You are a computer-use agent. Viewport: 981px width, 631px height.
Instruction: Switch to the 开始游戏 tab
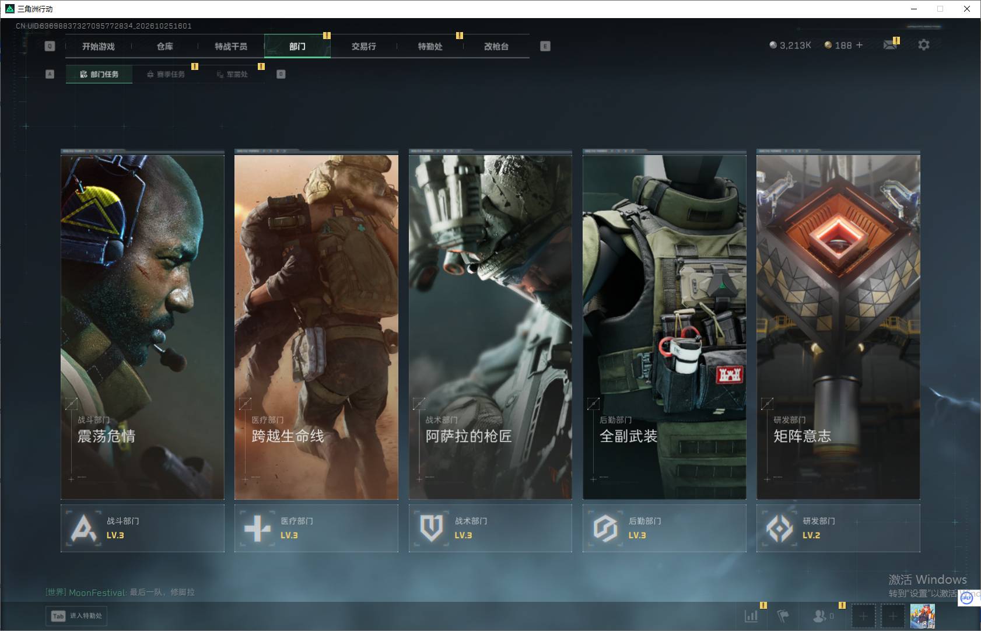[98, 46]
